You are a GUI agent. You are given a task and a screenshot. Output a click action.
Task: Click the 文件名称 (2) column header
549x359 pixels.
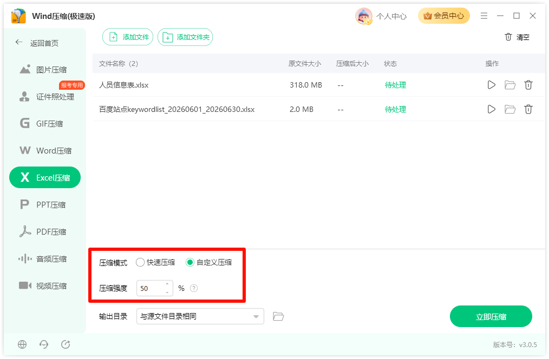coord(119,64)
